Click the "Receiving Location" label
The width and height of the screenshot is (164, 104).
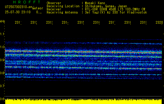point(63,6)
